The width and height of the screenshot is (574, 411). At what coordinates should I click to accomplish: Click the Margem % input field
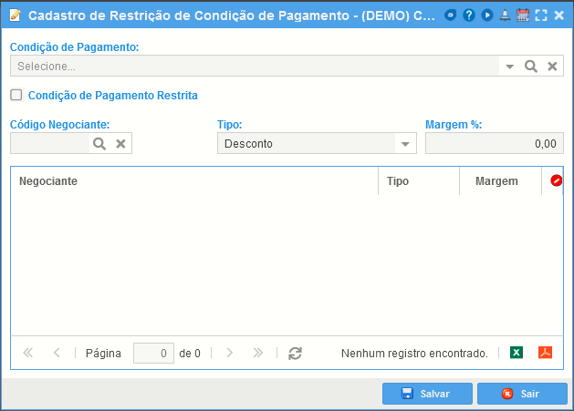pyautogui.click(x=495, y=143)
